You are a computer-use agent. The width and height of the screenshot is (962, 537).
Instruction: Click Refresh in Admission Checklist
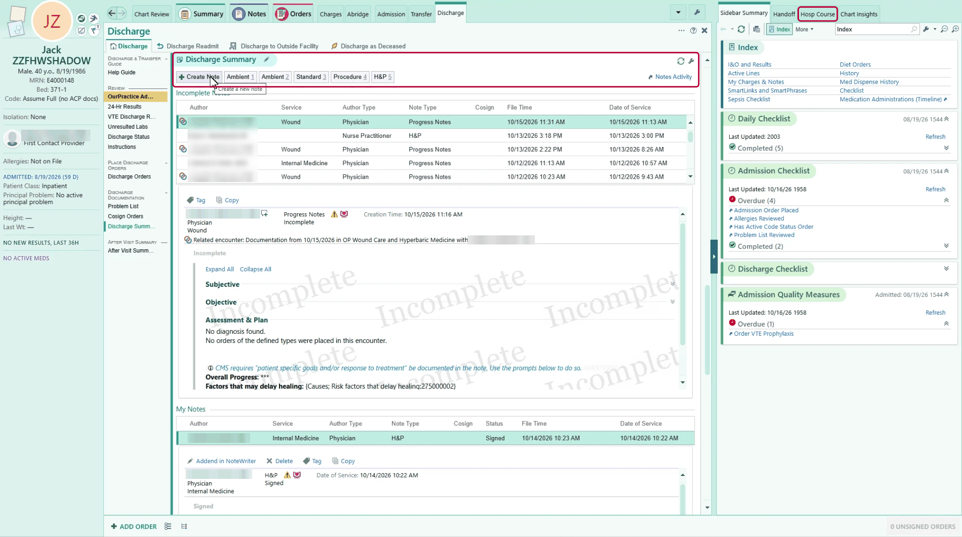coord(935,189)
